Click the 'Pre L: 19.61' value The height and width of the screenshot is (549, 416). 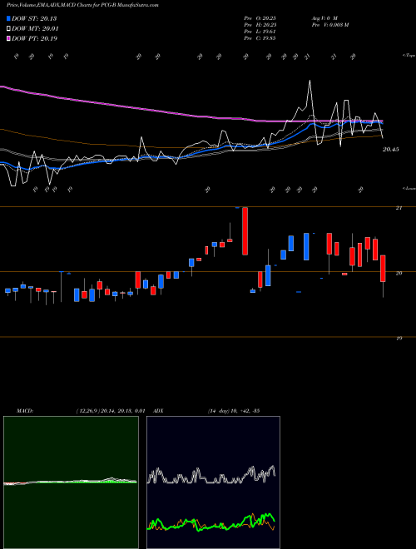[x=260, y=32]
